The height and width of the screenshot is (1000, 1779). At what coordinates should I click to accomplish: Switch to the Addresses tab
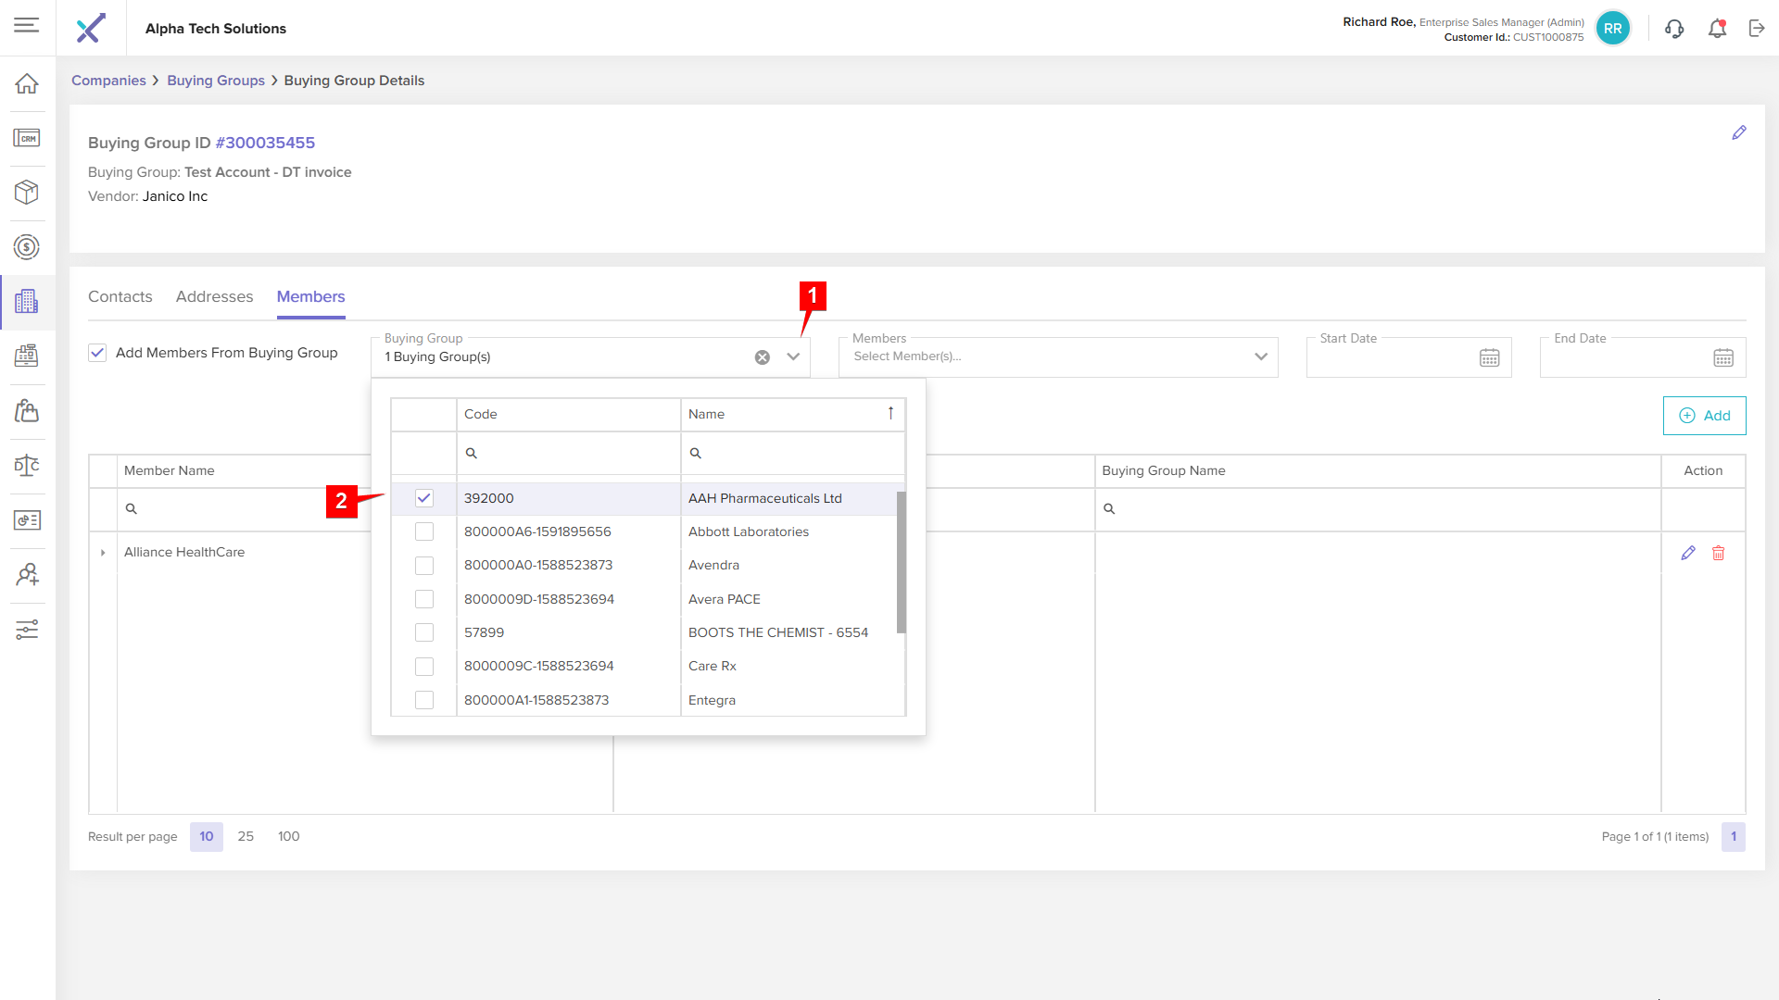pyautogui.click(x=214, y=296)
